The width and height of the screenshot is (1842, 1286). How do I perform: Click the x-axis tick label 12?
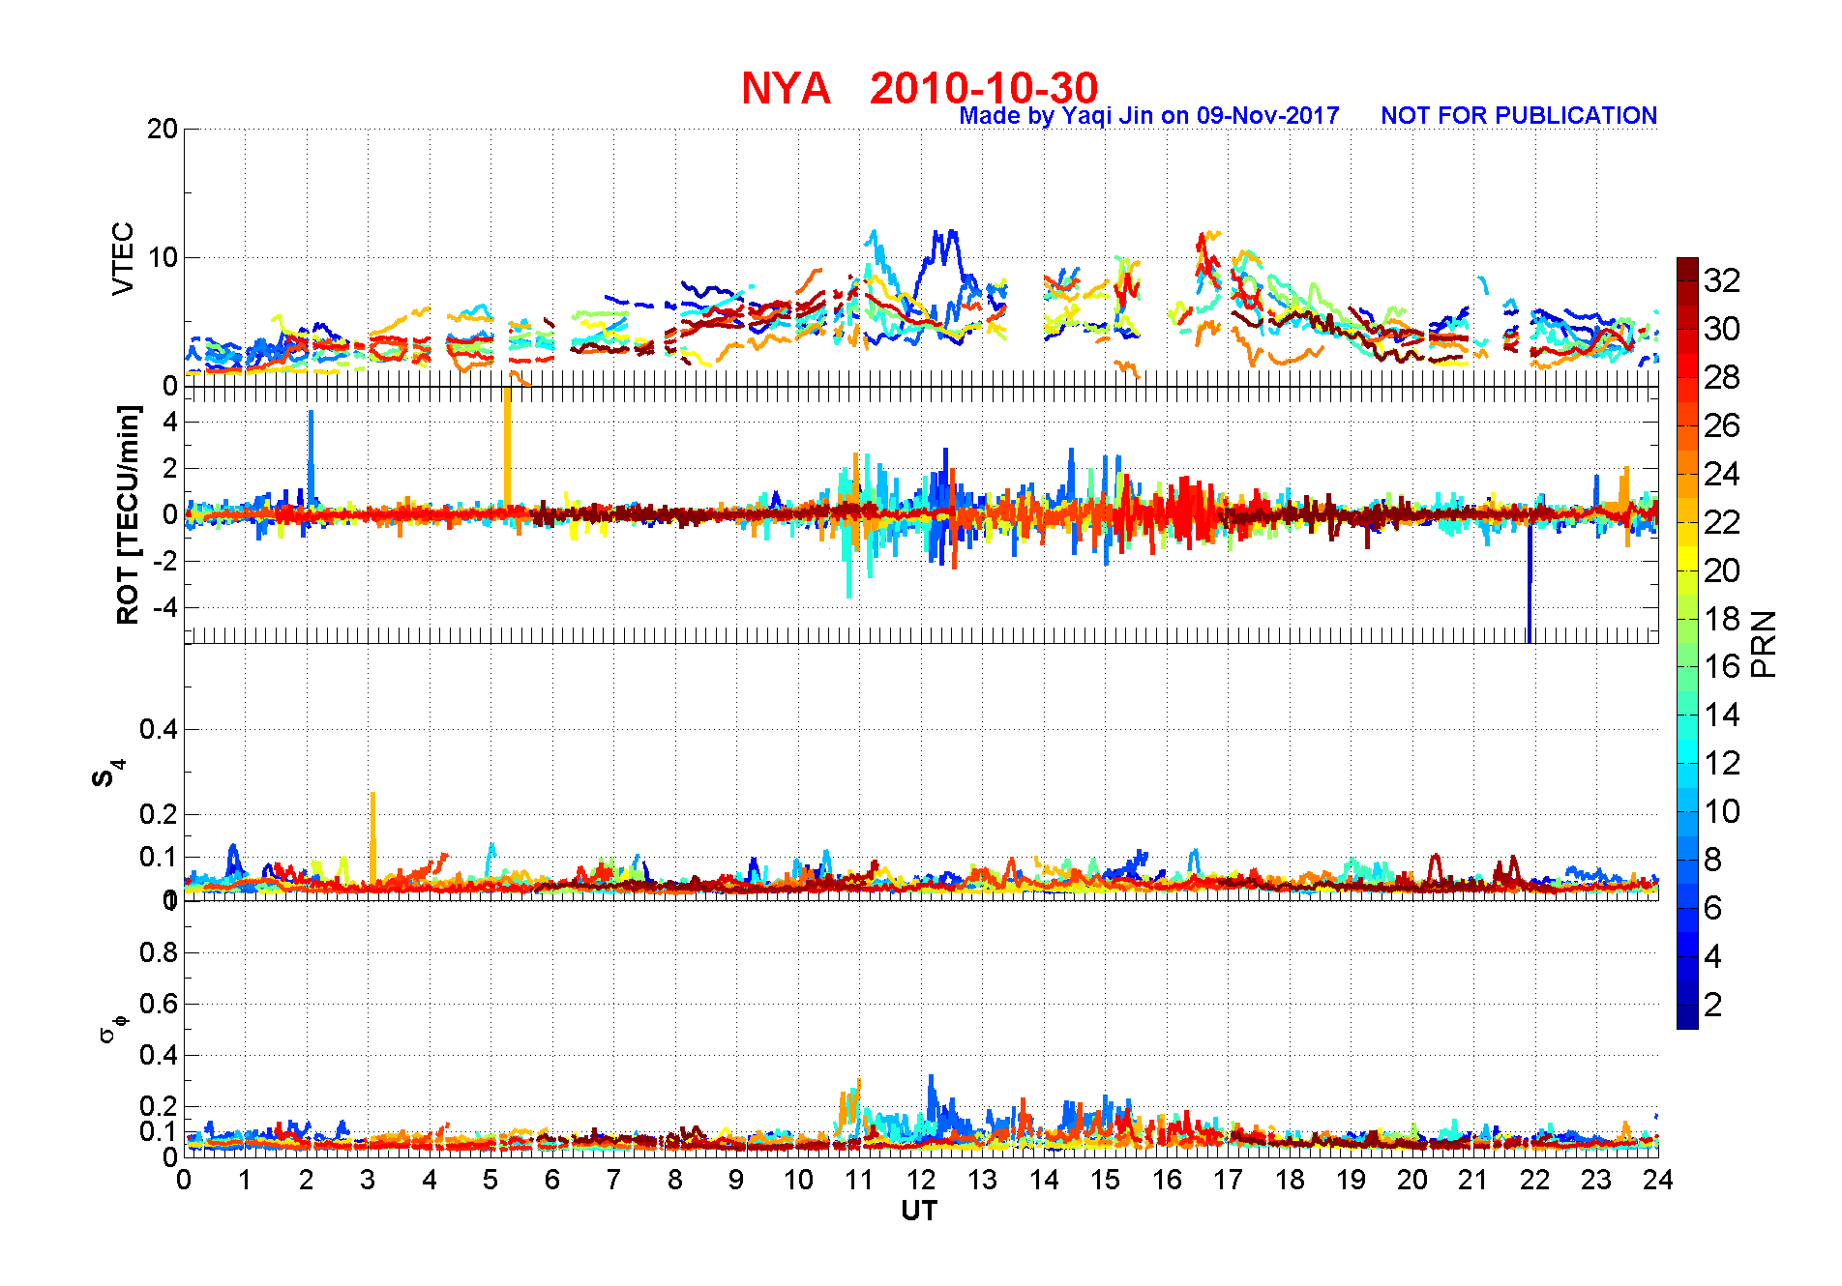coord(921,1180)
